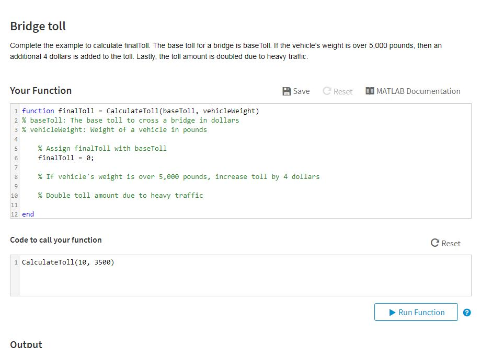Click the Output section label

26,343
